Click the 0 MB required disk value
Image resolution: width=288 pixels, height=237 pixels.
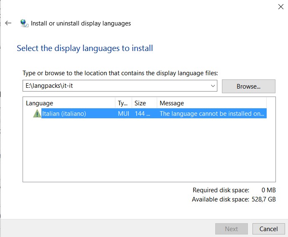tap(268, 190)
